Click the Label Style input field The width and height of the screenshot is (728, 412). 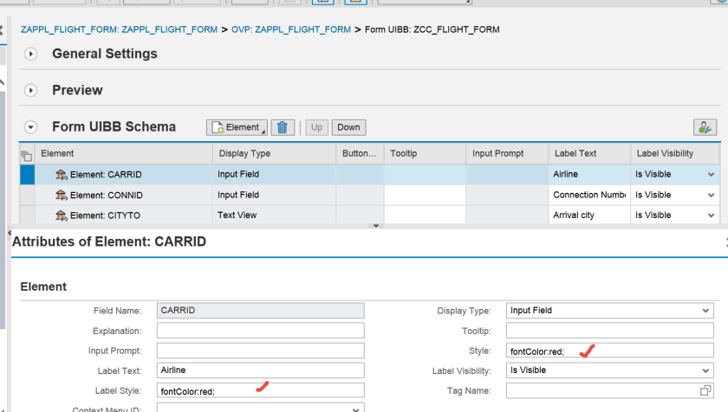[260, 391]
